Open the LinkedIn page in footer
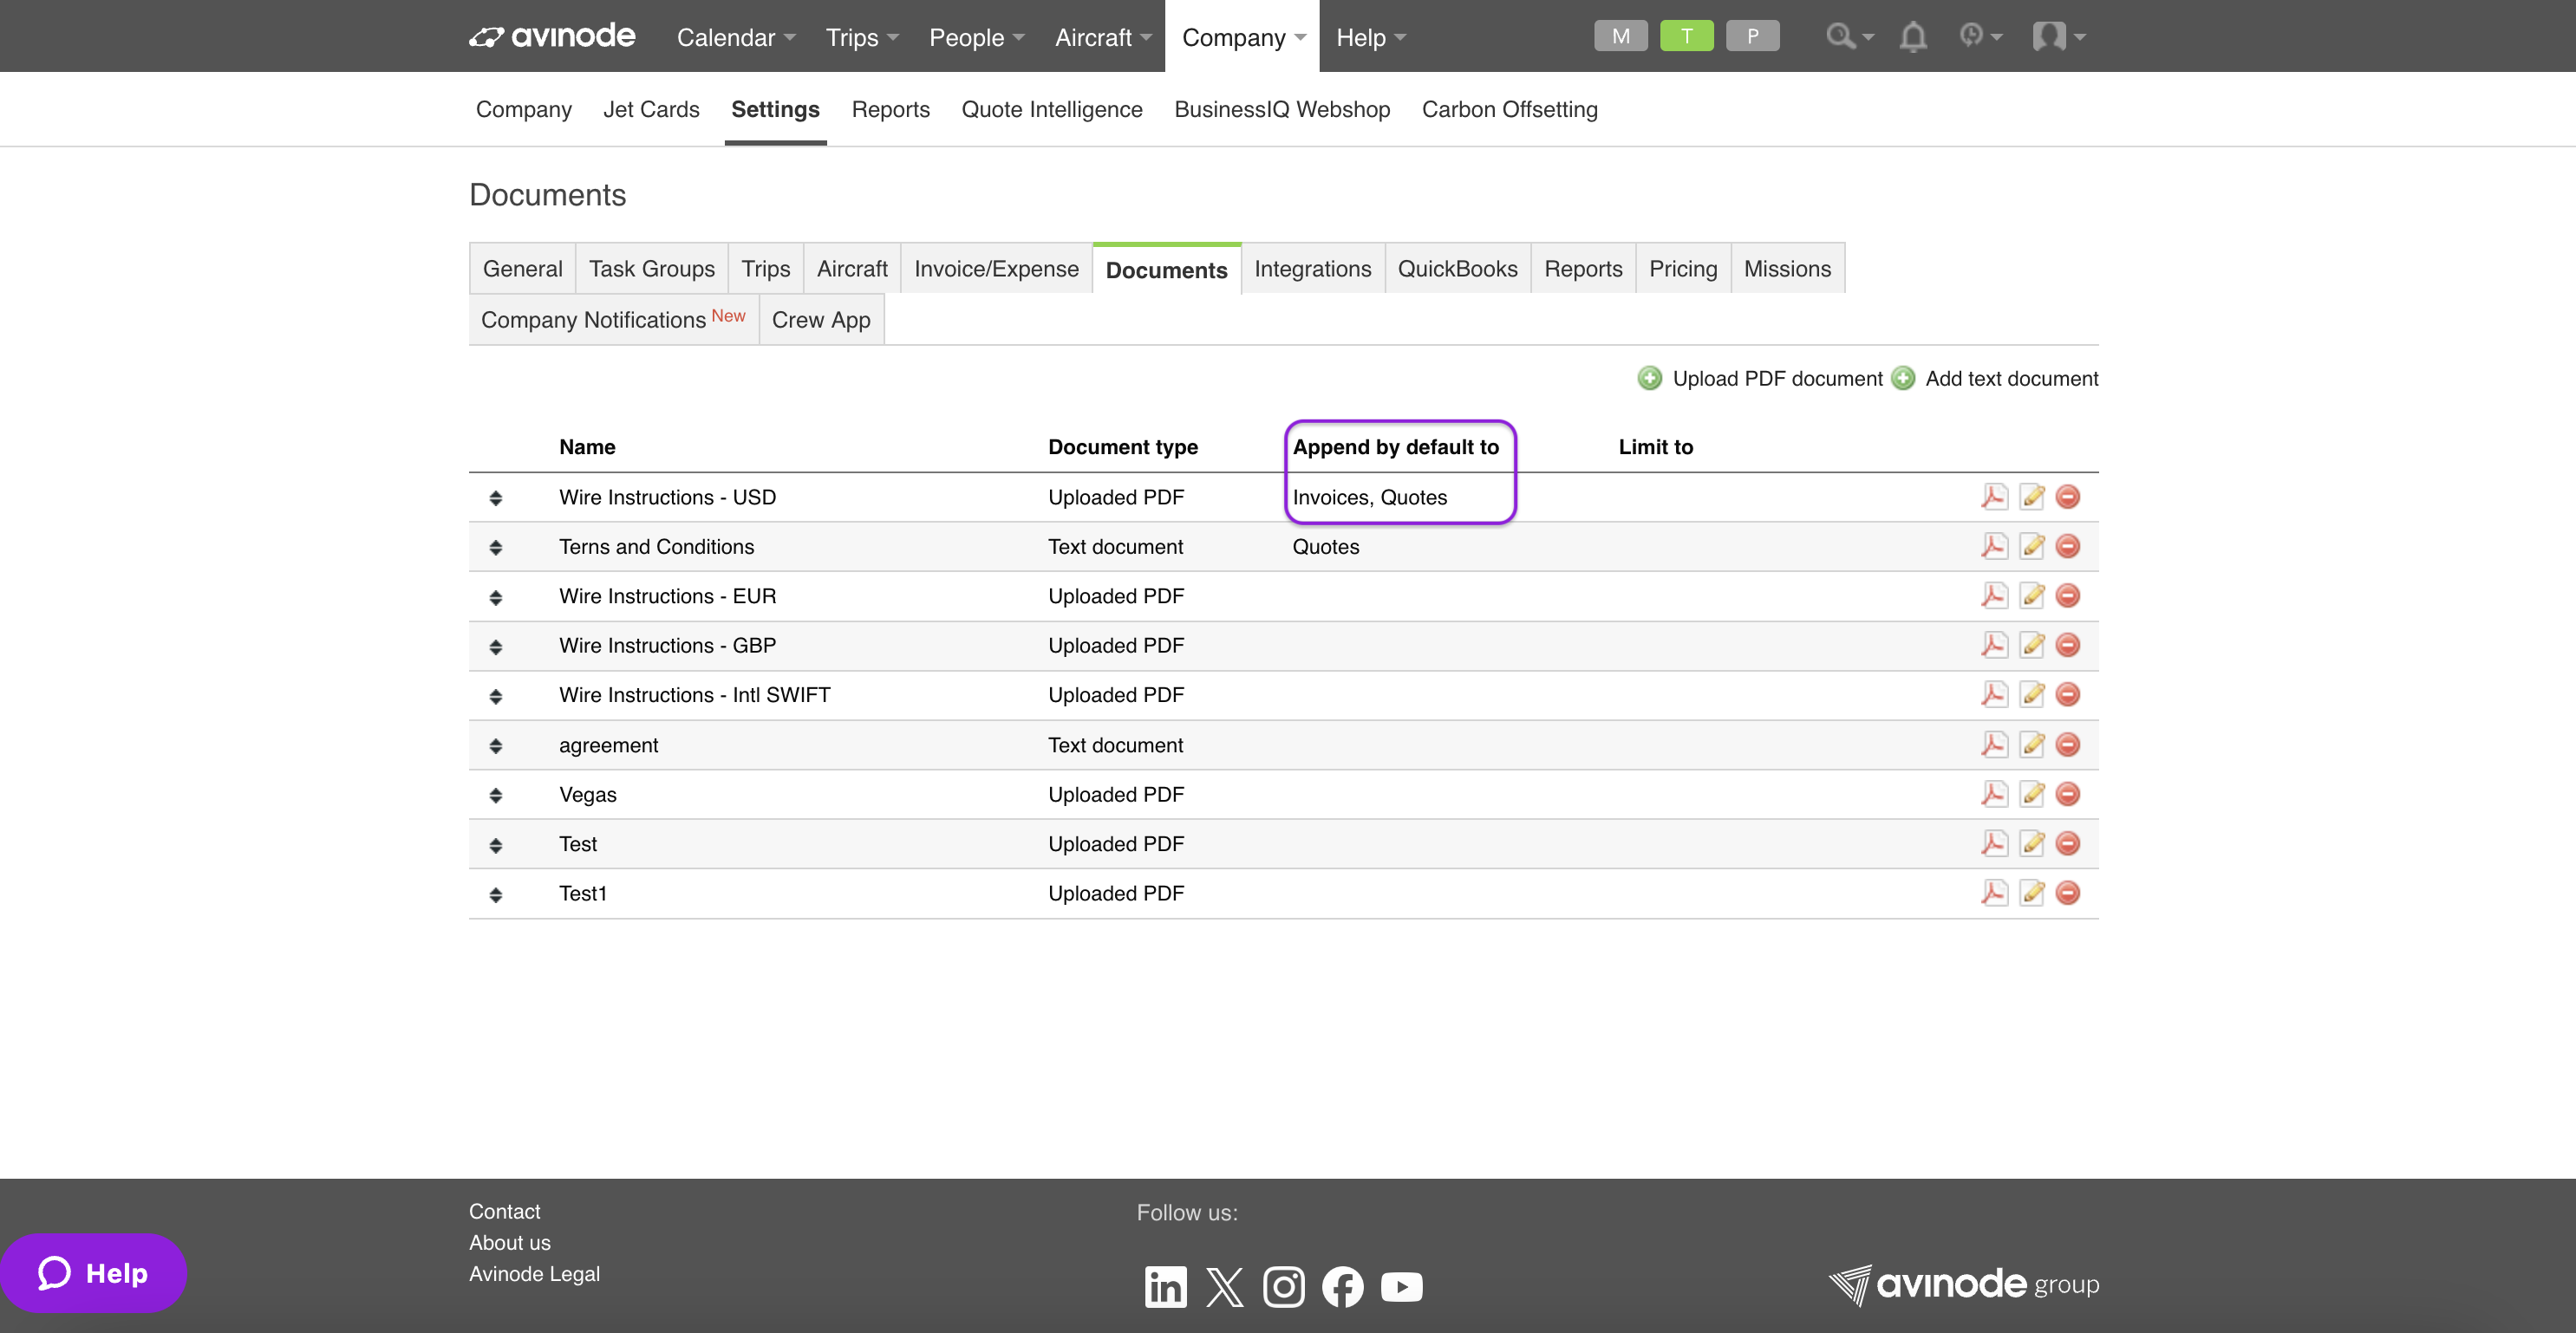Screen dimensions: 2576x1333 [x=1166, y=1286]
